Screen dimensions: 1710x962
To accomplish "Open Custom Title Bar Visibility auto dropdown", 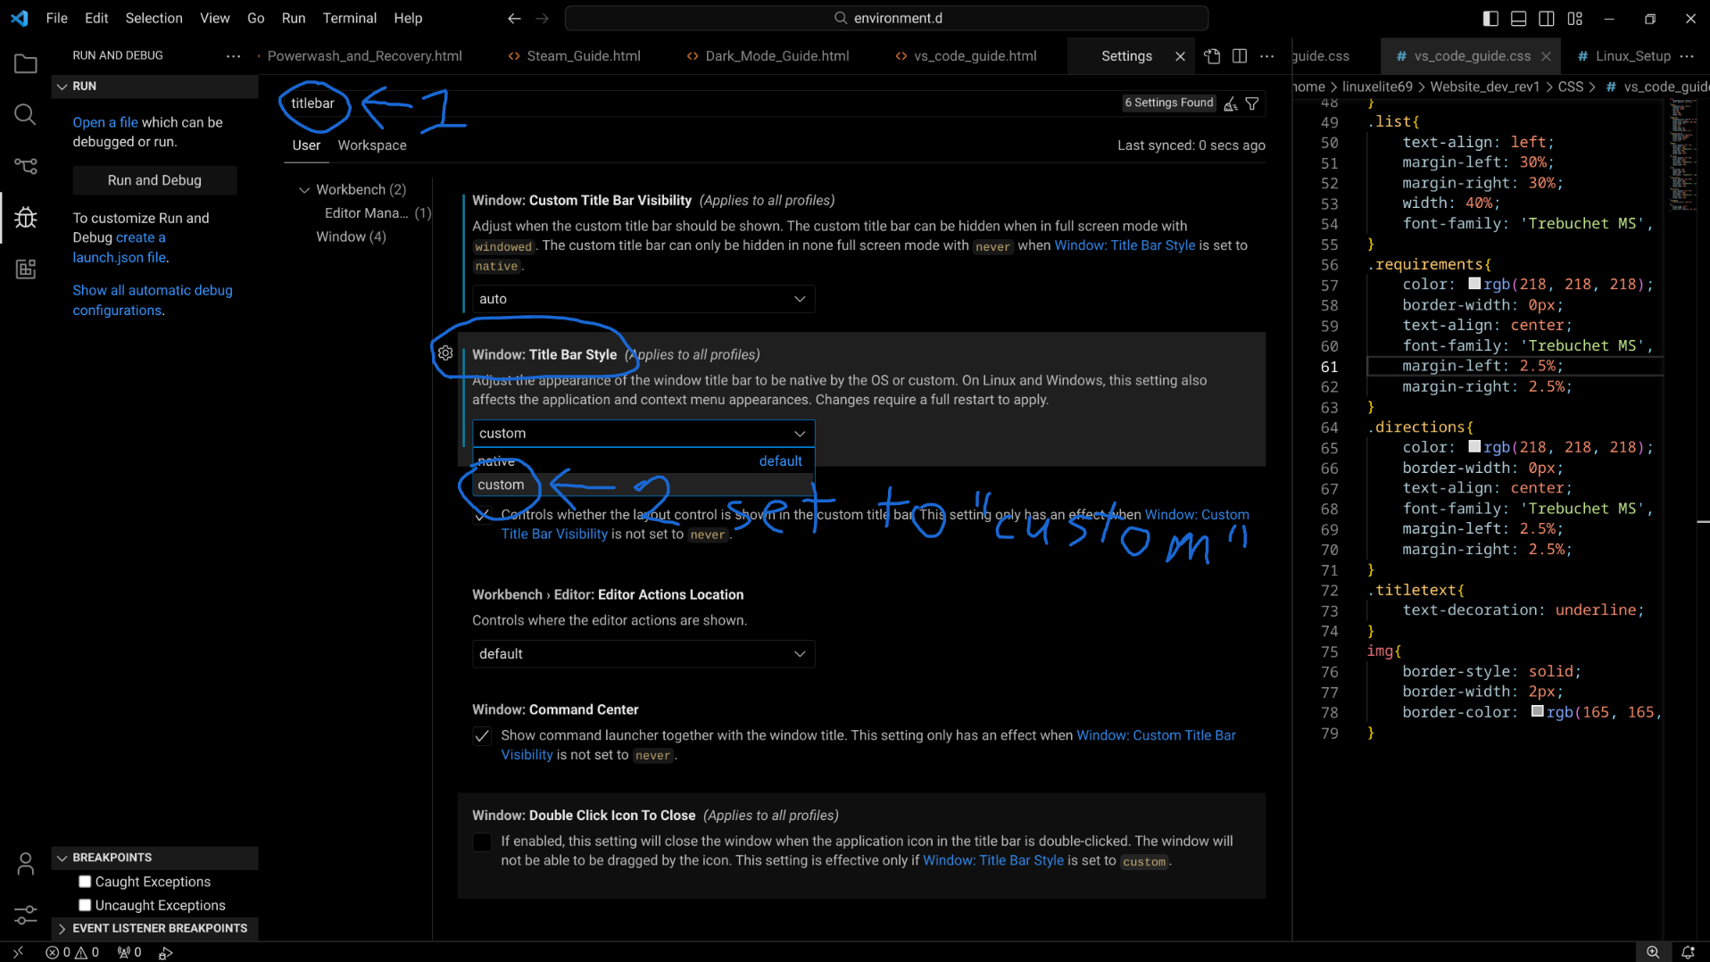I will pyautogui.click(x=643, y=299).
